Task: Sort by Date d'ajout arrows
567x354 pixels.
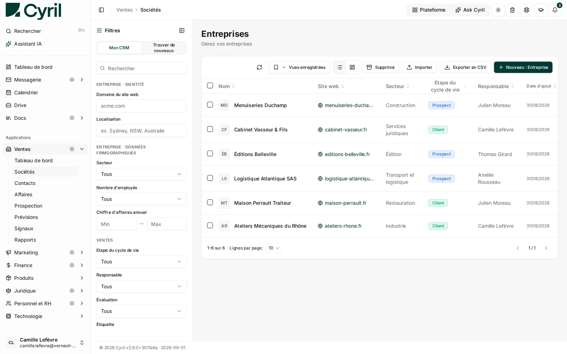Action: 555,86
